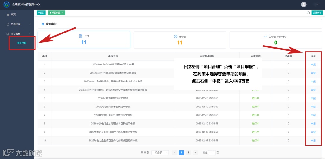
Task: Click the 我要申报 heading
Action: pos(51,24)
